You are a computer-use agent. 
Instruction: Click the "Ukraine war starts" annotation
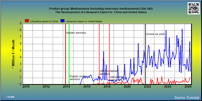pos(156,34)
